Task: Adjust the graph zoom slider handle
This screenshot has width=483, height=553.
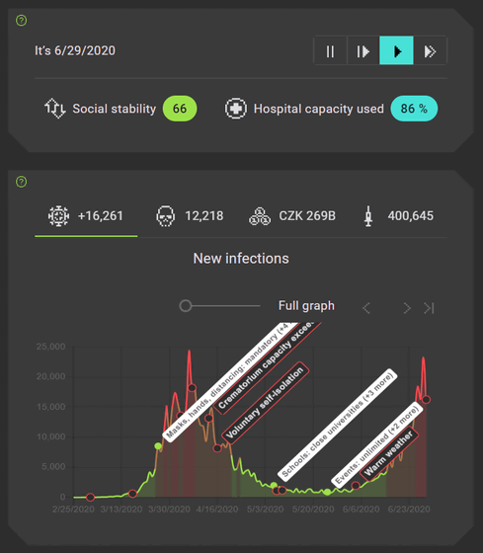Action: 186,306
